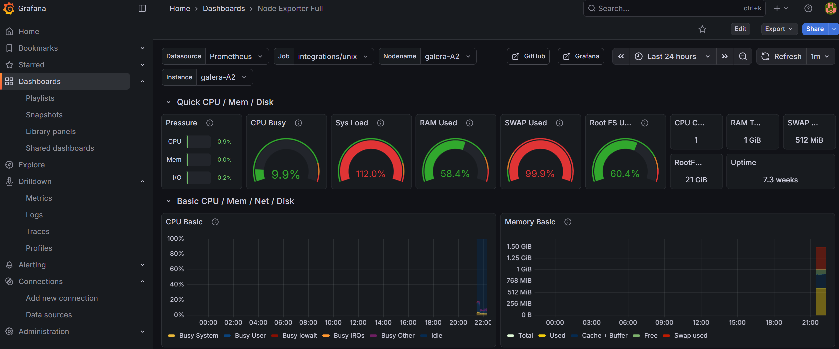Open Explore from the sidebar

[x=32, y=165]
